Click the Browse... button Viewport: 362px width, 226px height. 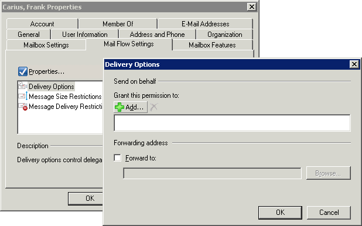coord(328,173)
